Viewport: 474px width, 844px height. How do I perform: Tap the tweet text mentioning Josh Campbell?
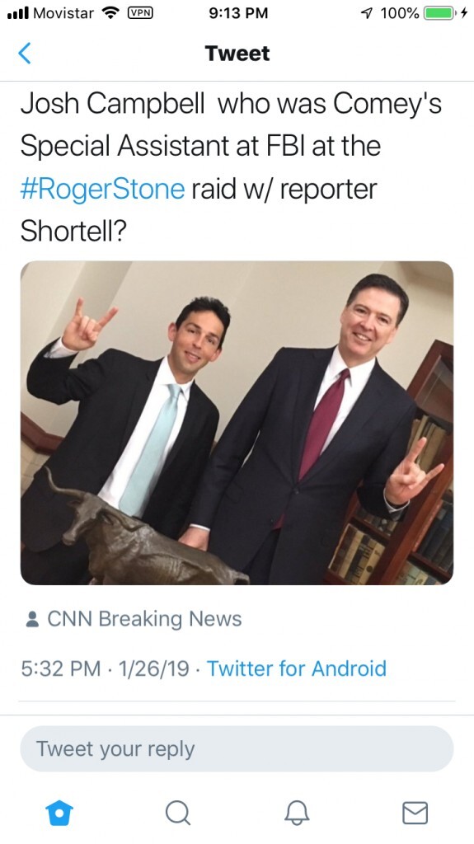(232, 167)
